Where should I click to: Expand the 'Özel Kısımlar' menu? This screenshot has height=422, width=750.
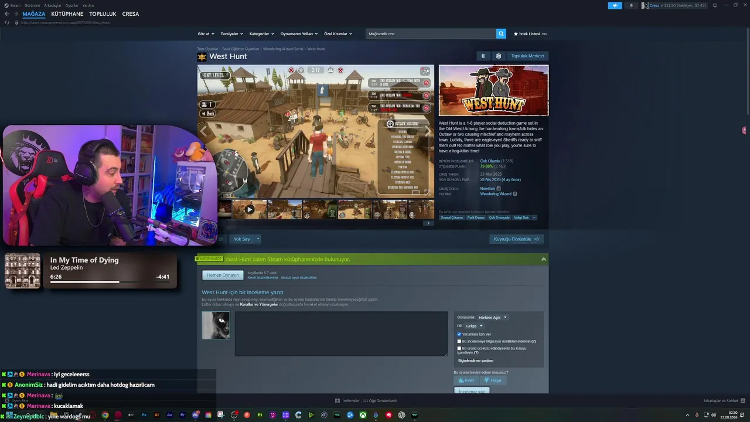338,34
